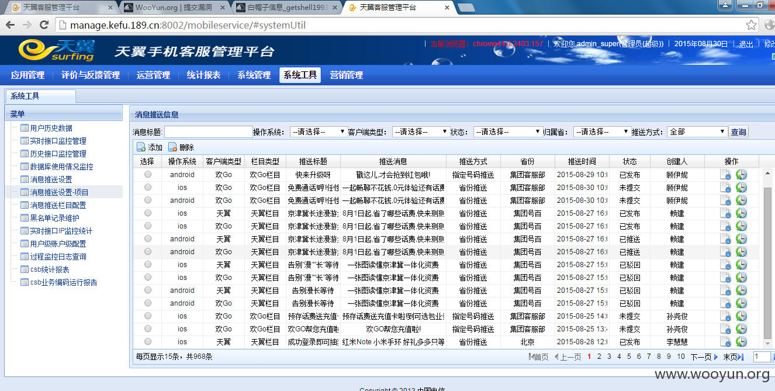The image size is (775, 391).
Task: Select radio button for android 免费通话 row
Action: tap(148, 200)
